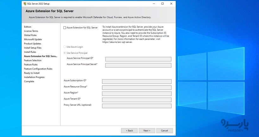This screenshot has height=137, width=259.
Task: Focus the Azure Resource Group field
Action: (x=136, y=87)
